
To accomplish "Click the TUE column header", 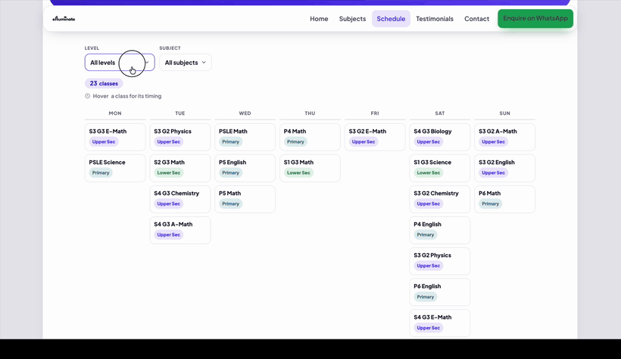I will (x=180, y=113).
